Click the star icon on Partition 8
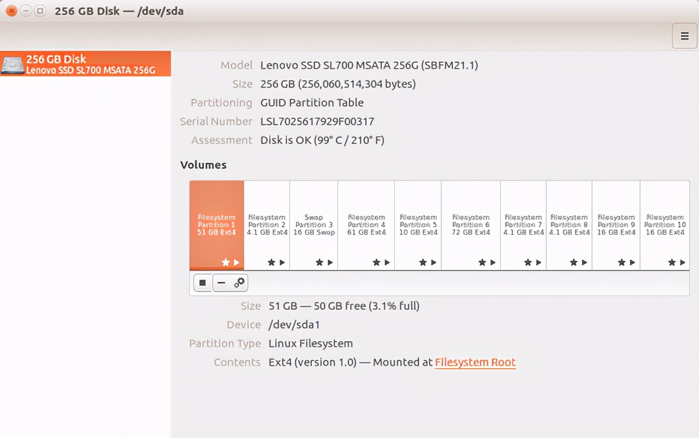This screenshot has height=438, width=699. [573, 263]
